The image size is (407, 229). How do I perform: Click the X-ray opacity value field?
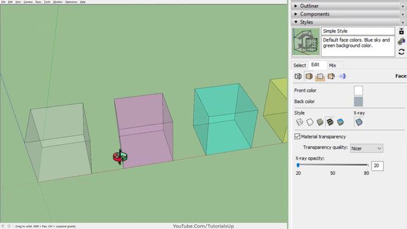[377, 165]
